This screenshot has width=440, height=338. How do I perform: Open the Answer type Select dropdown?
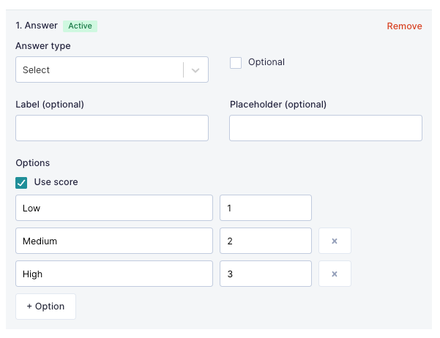coord(112,70)
